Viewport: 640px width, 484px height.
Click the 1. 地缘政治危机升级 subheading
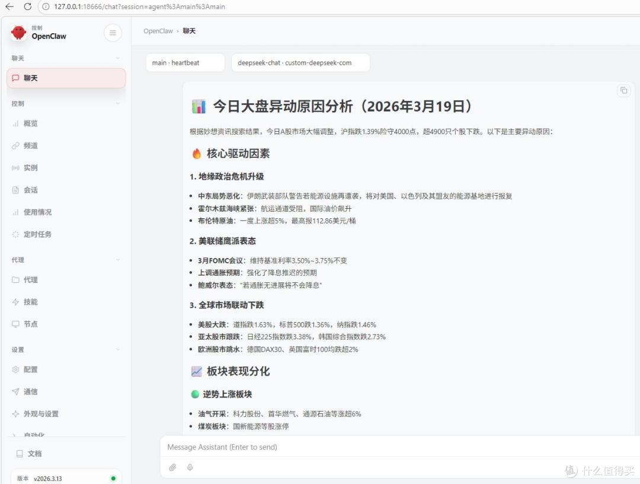tap(226, 176)
